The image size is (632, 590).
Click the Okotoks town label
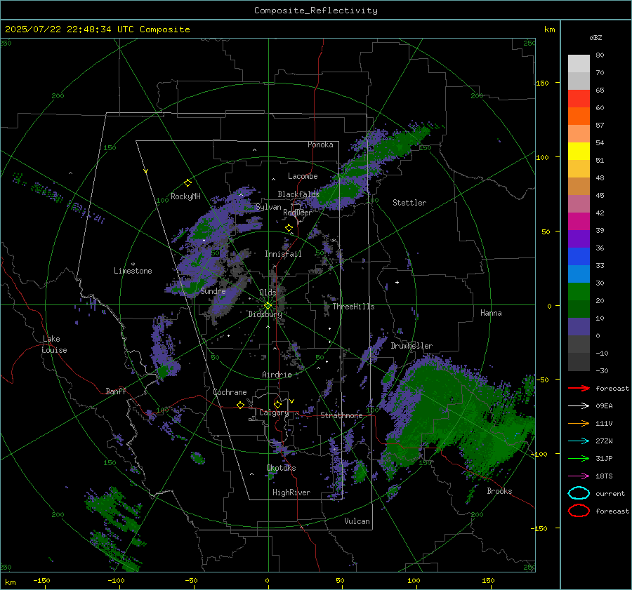tap(281, 468)
